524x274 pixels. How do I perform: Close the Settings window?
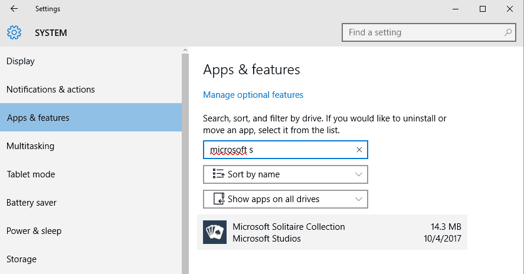(x=510, y=9)
